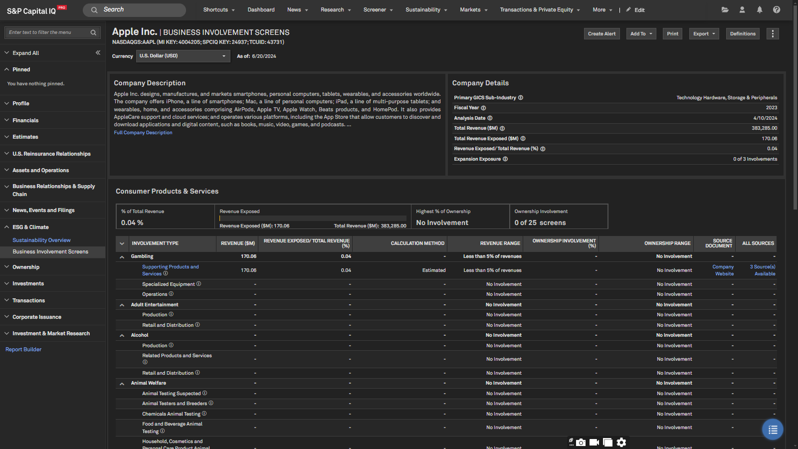Click info icon next to Expansion Exposure
Screen dimensions: 798x449
pos(505,159)
